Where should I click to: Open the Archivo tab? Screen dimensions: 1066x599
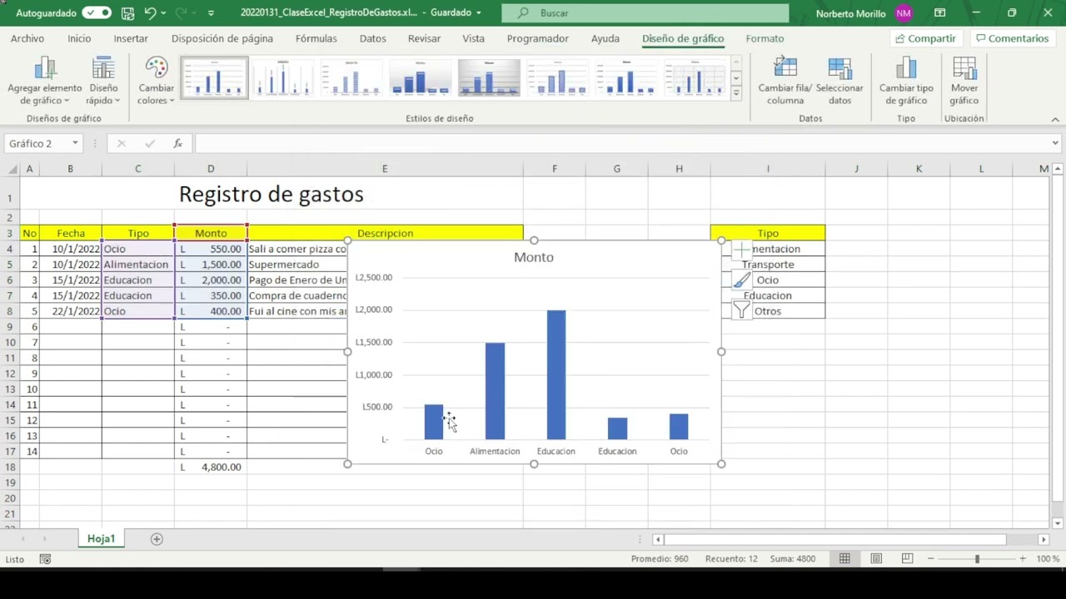click(x=27, y=38)
